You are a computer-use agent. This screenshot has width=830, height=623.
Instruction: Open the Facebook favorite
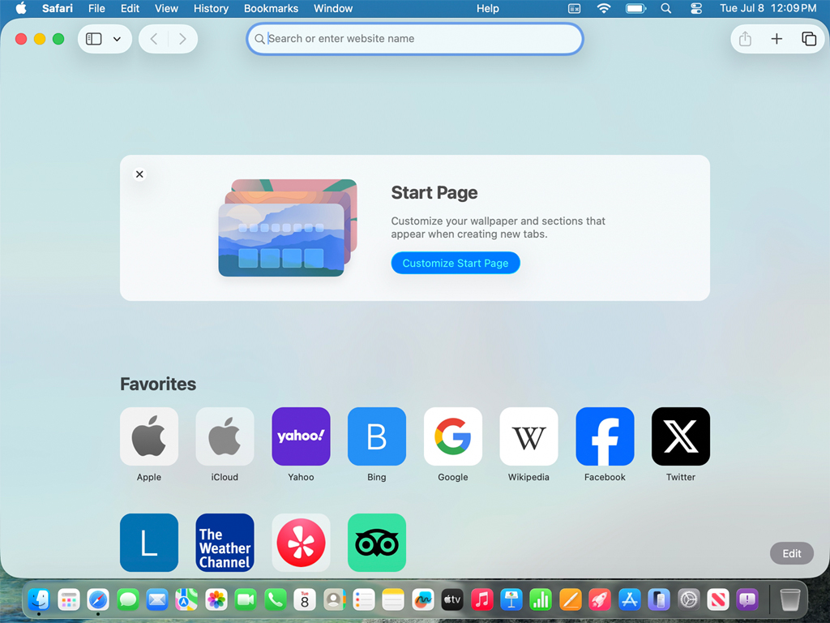605,436
